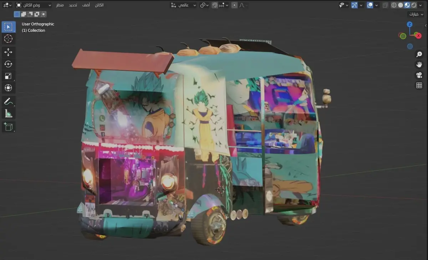
Task: Open selectability and visibility eye dropdown
Action: coord(344,5)
